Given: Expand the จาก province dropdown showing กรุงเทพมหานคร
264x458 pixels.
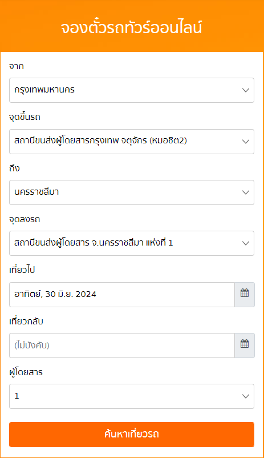Looking at the screenshot, I should pos(132,90).
